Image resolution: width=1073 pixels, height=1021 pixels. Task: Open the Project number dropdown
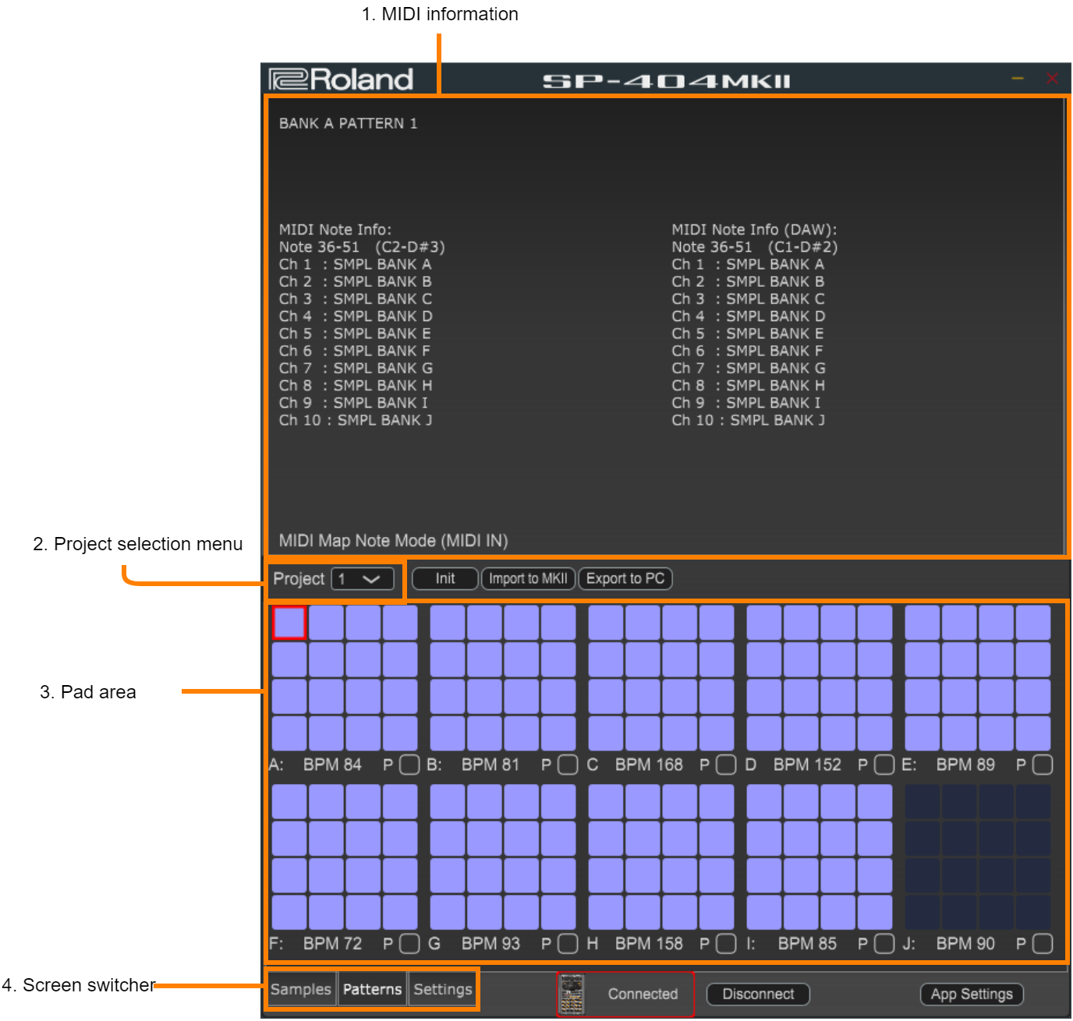coord(363,579)
